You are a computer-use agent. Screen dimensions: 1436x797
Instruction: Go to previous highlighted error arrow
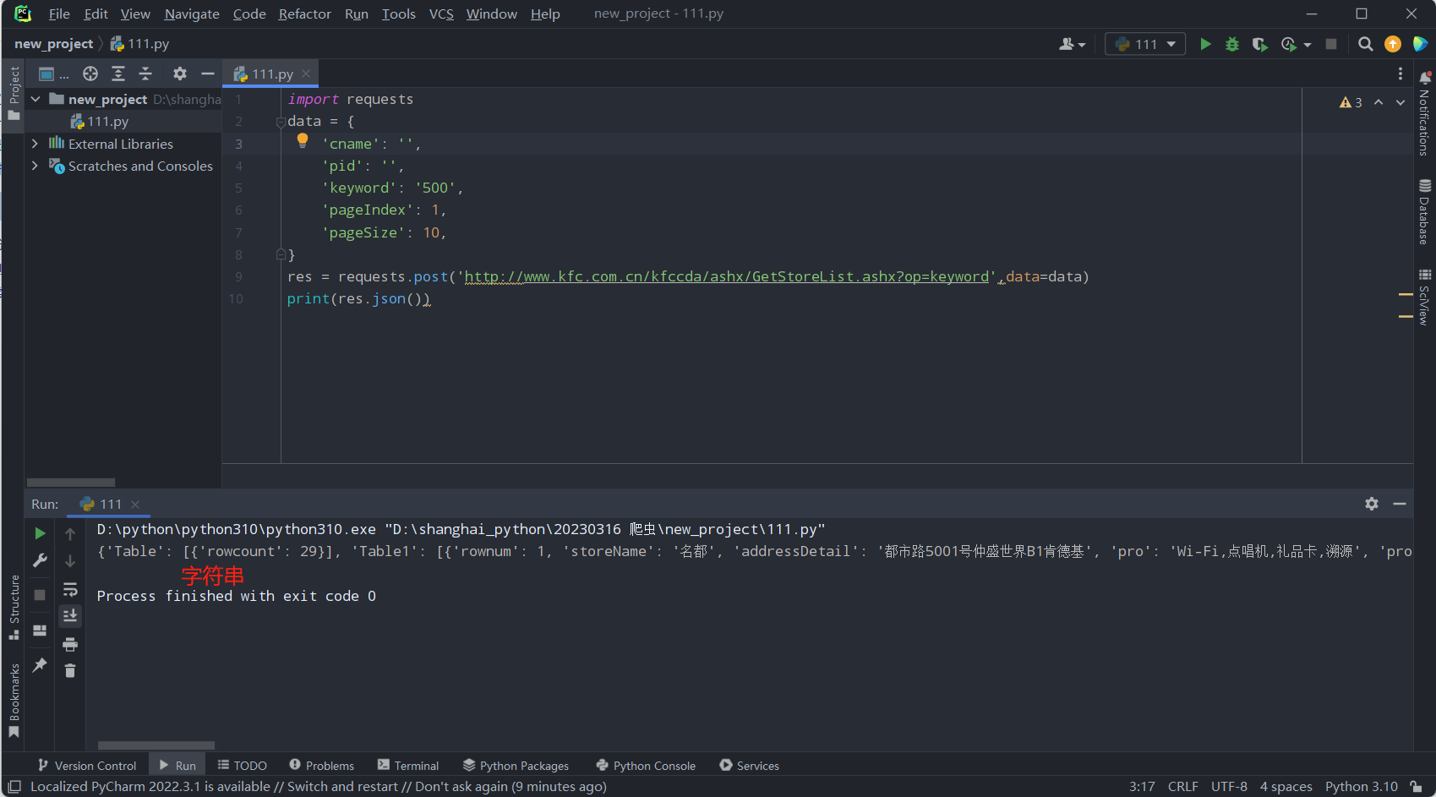coord(1379,102)
